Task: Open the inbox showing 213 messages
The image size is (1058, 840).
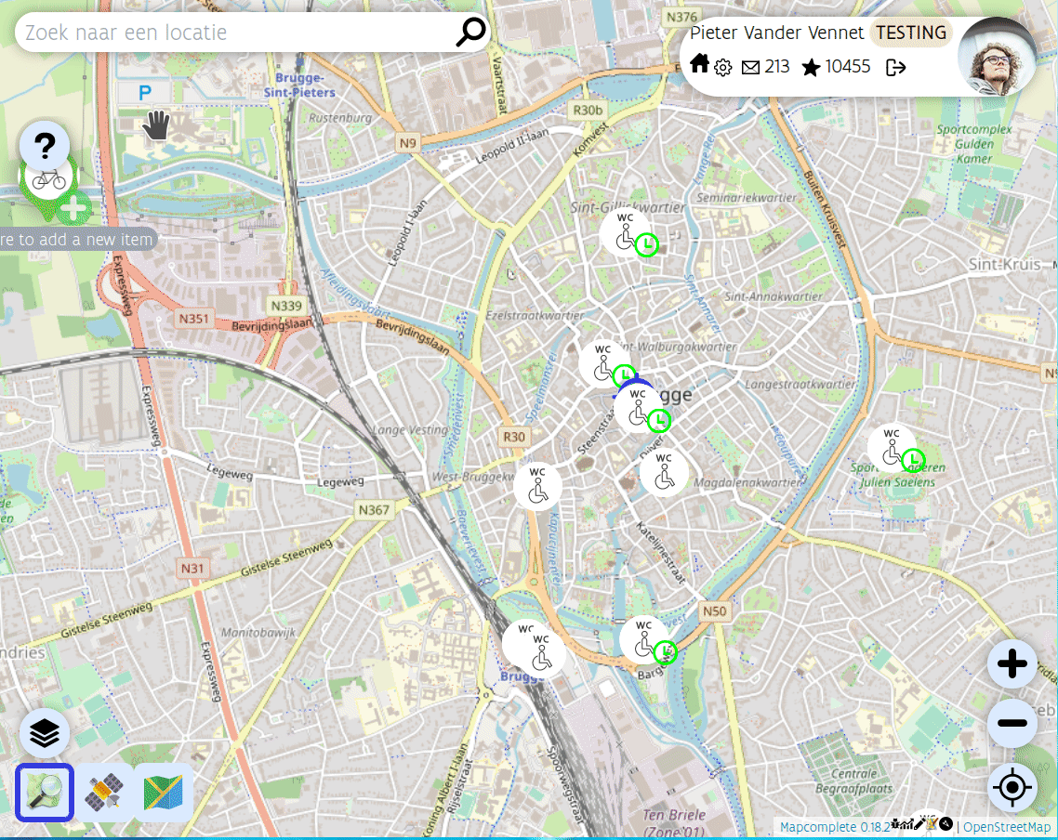Action: pos(765,67)
